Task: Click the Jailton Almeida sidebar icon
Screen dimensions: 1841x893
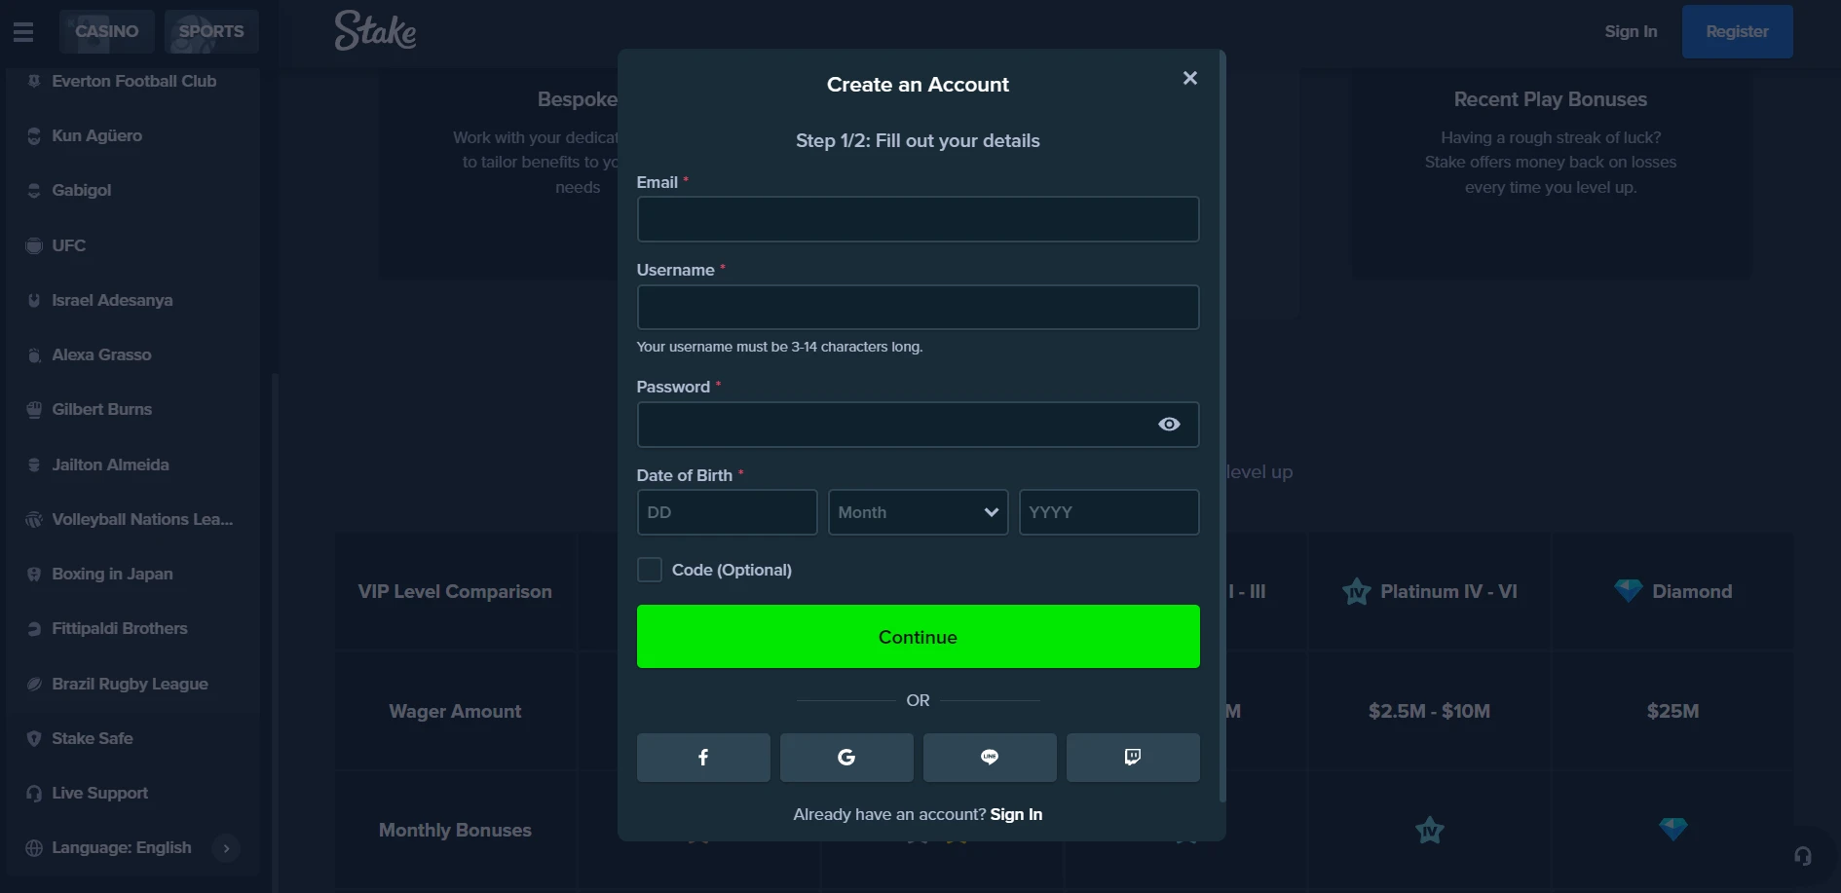Action: point(34,465)
